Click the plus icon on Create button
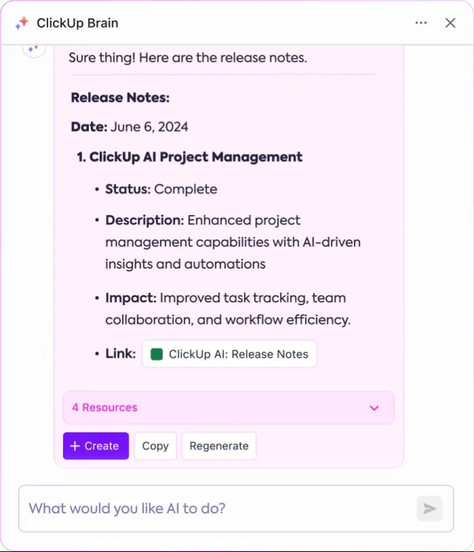The width and height of the screenshot is (474, 552). coord(75,446)
